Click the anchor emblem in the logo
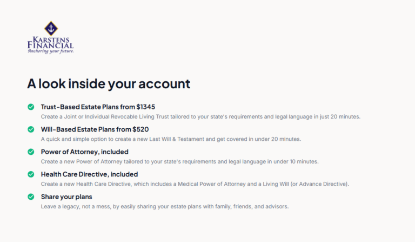Screen dimensions: 415x242 point(51,28)
